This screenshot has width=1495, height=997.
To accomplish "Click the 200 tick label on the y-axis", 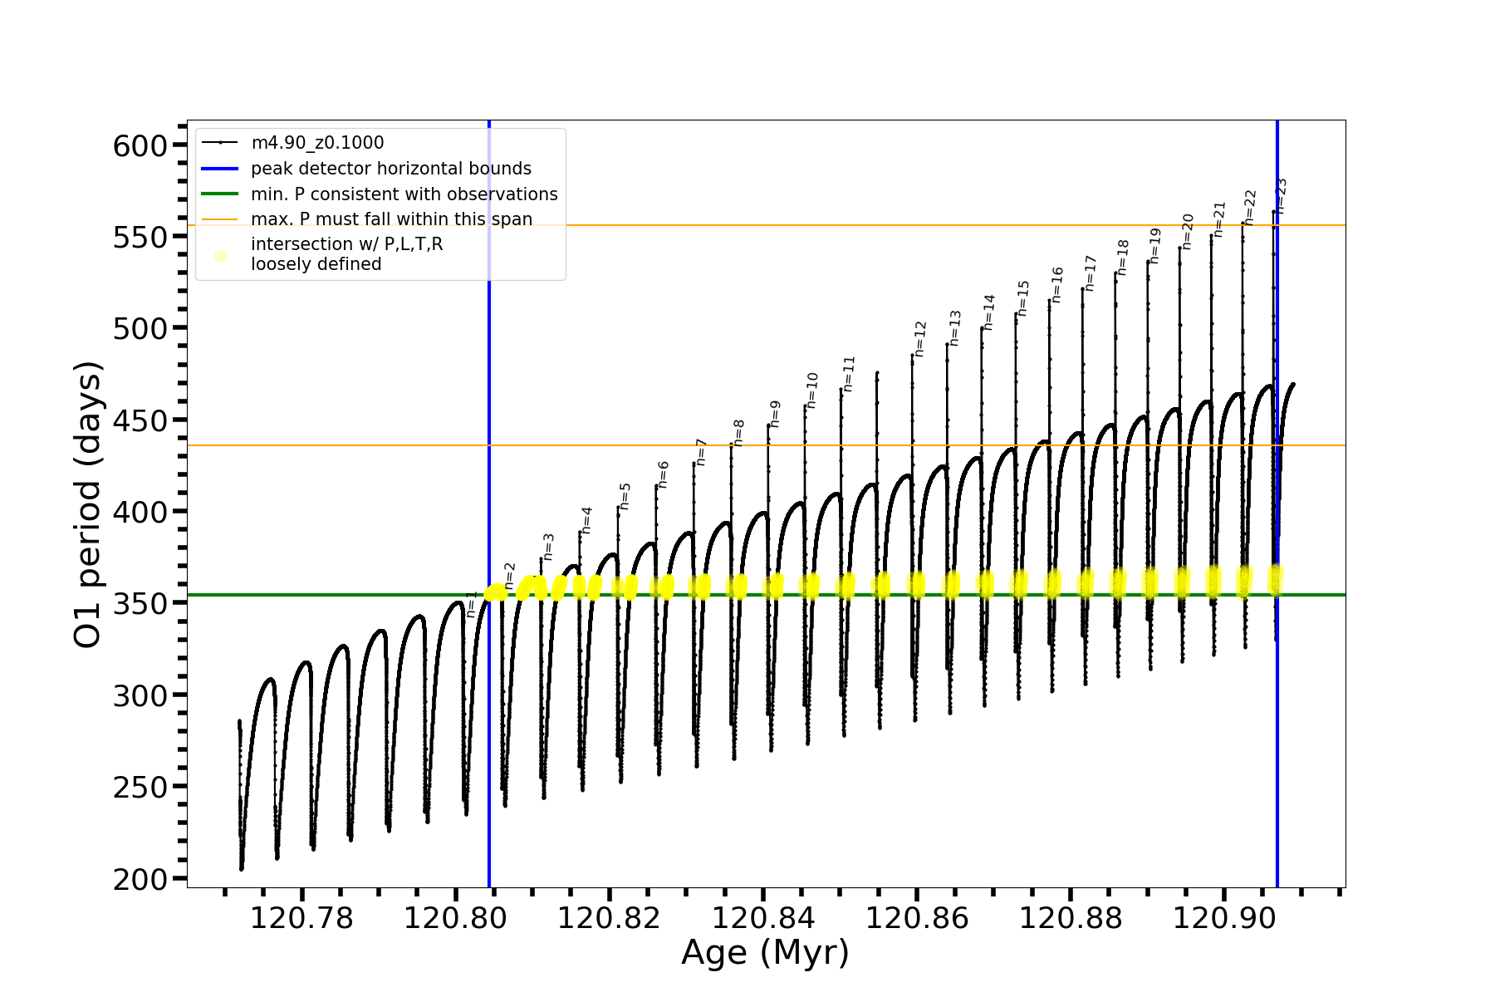I will pyautogui.click(x=140, y=879).
